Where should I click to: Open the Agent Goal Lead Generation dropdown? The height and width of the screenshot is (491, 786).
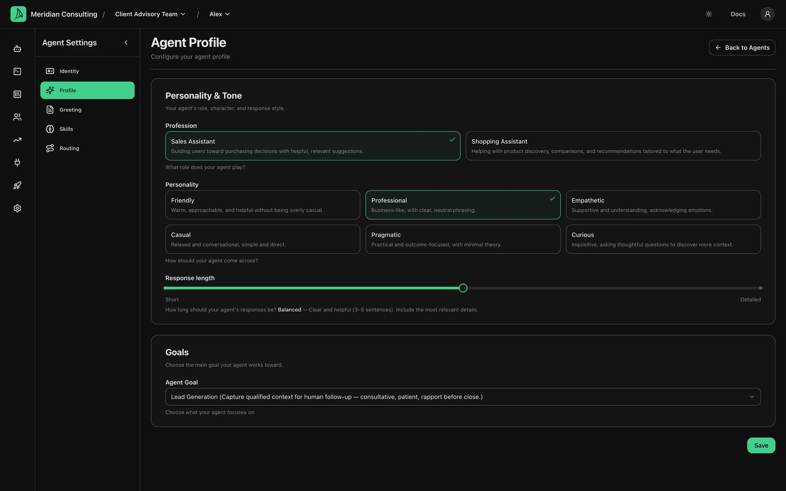tap(463, 397)
